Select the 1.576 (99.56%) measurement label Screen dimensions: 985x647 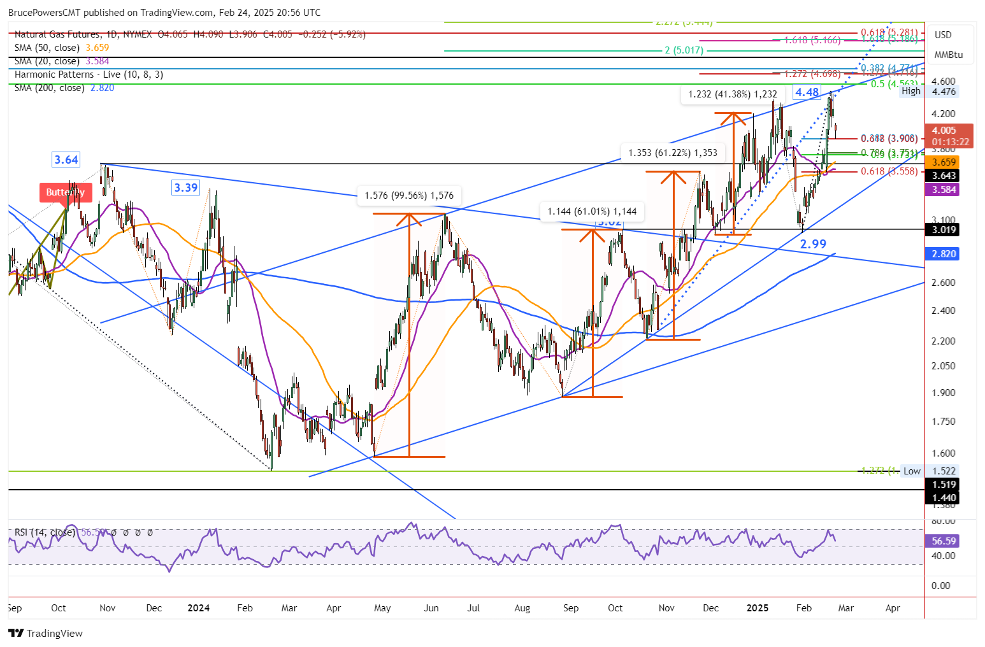[x=409, y=196]
